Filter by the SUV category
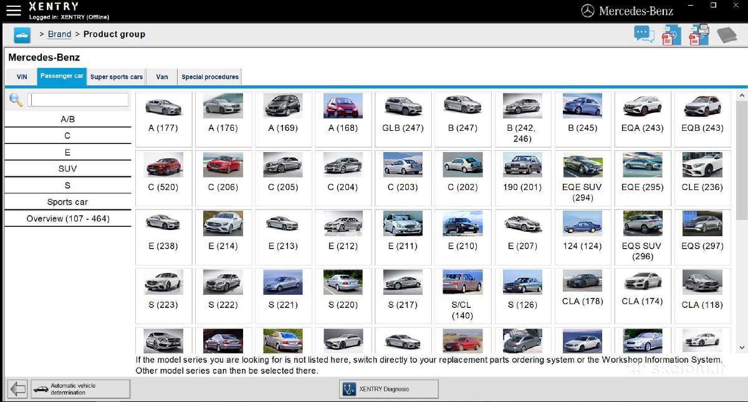Screen dimensions: 748x402 pos(68,169)
